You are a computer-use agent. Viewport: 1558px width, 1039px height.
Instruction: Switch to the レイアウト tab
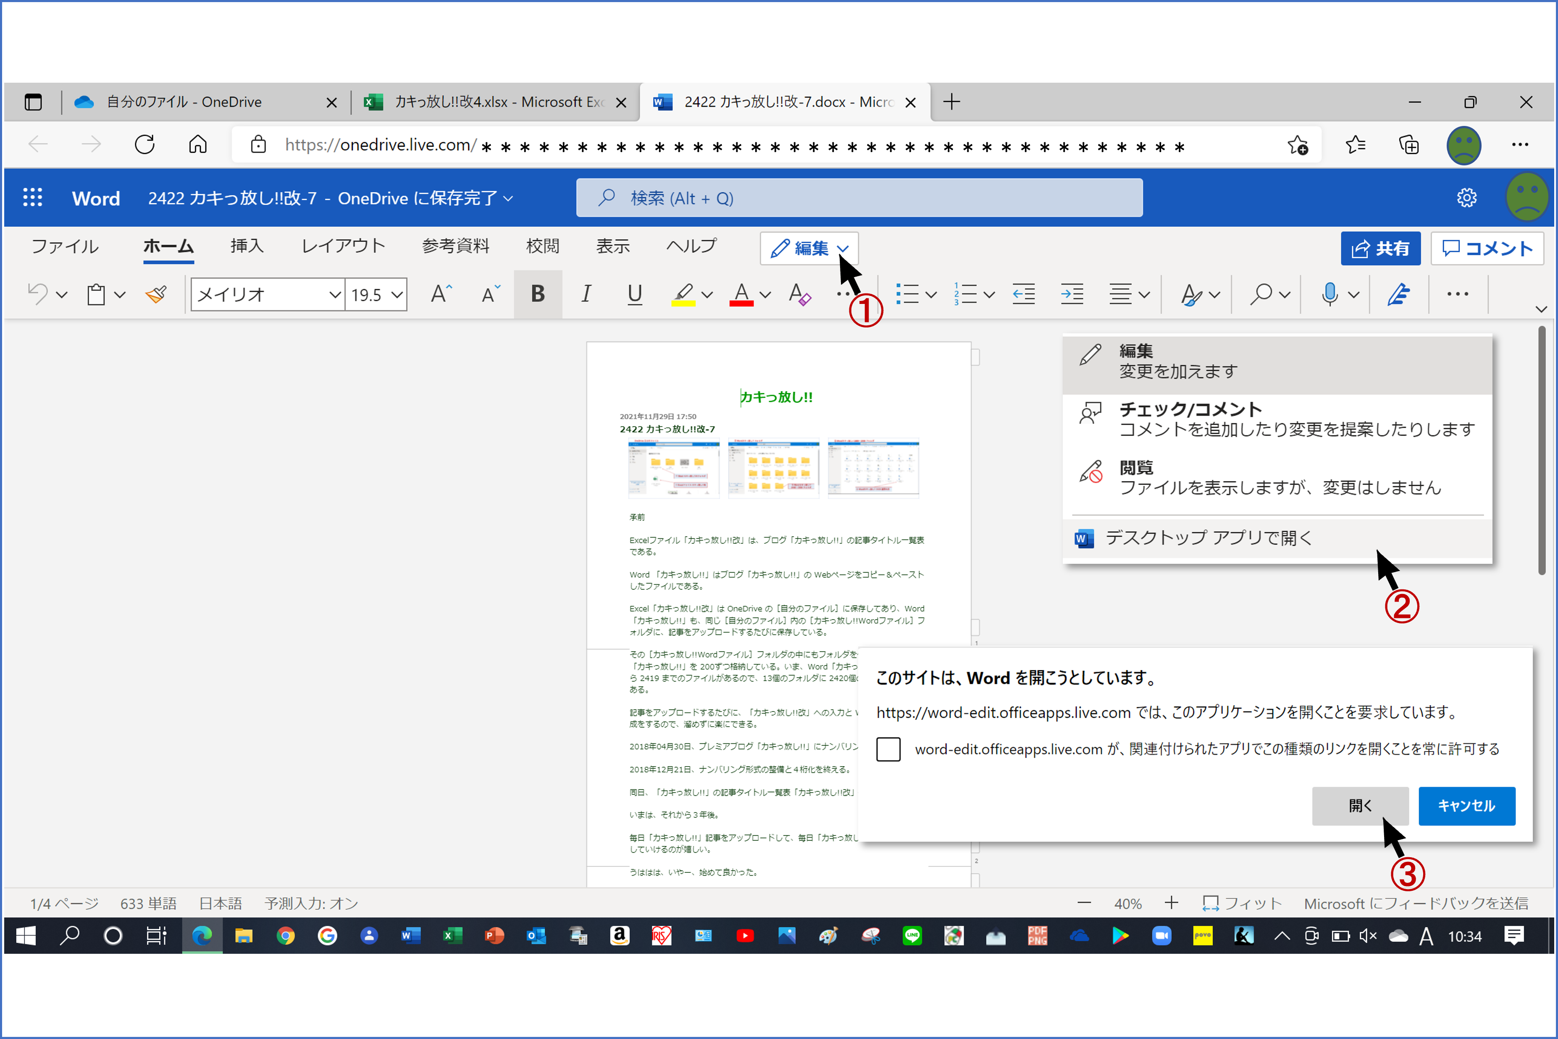click(344, 246)
